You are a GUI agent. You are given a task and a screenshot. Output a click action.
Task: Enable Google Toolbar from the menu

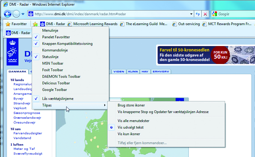pos(55,90)
